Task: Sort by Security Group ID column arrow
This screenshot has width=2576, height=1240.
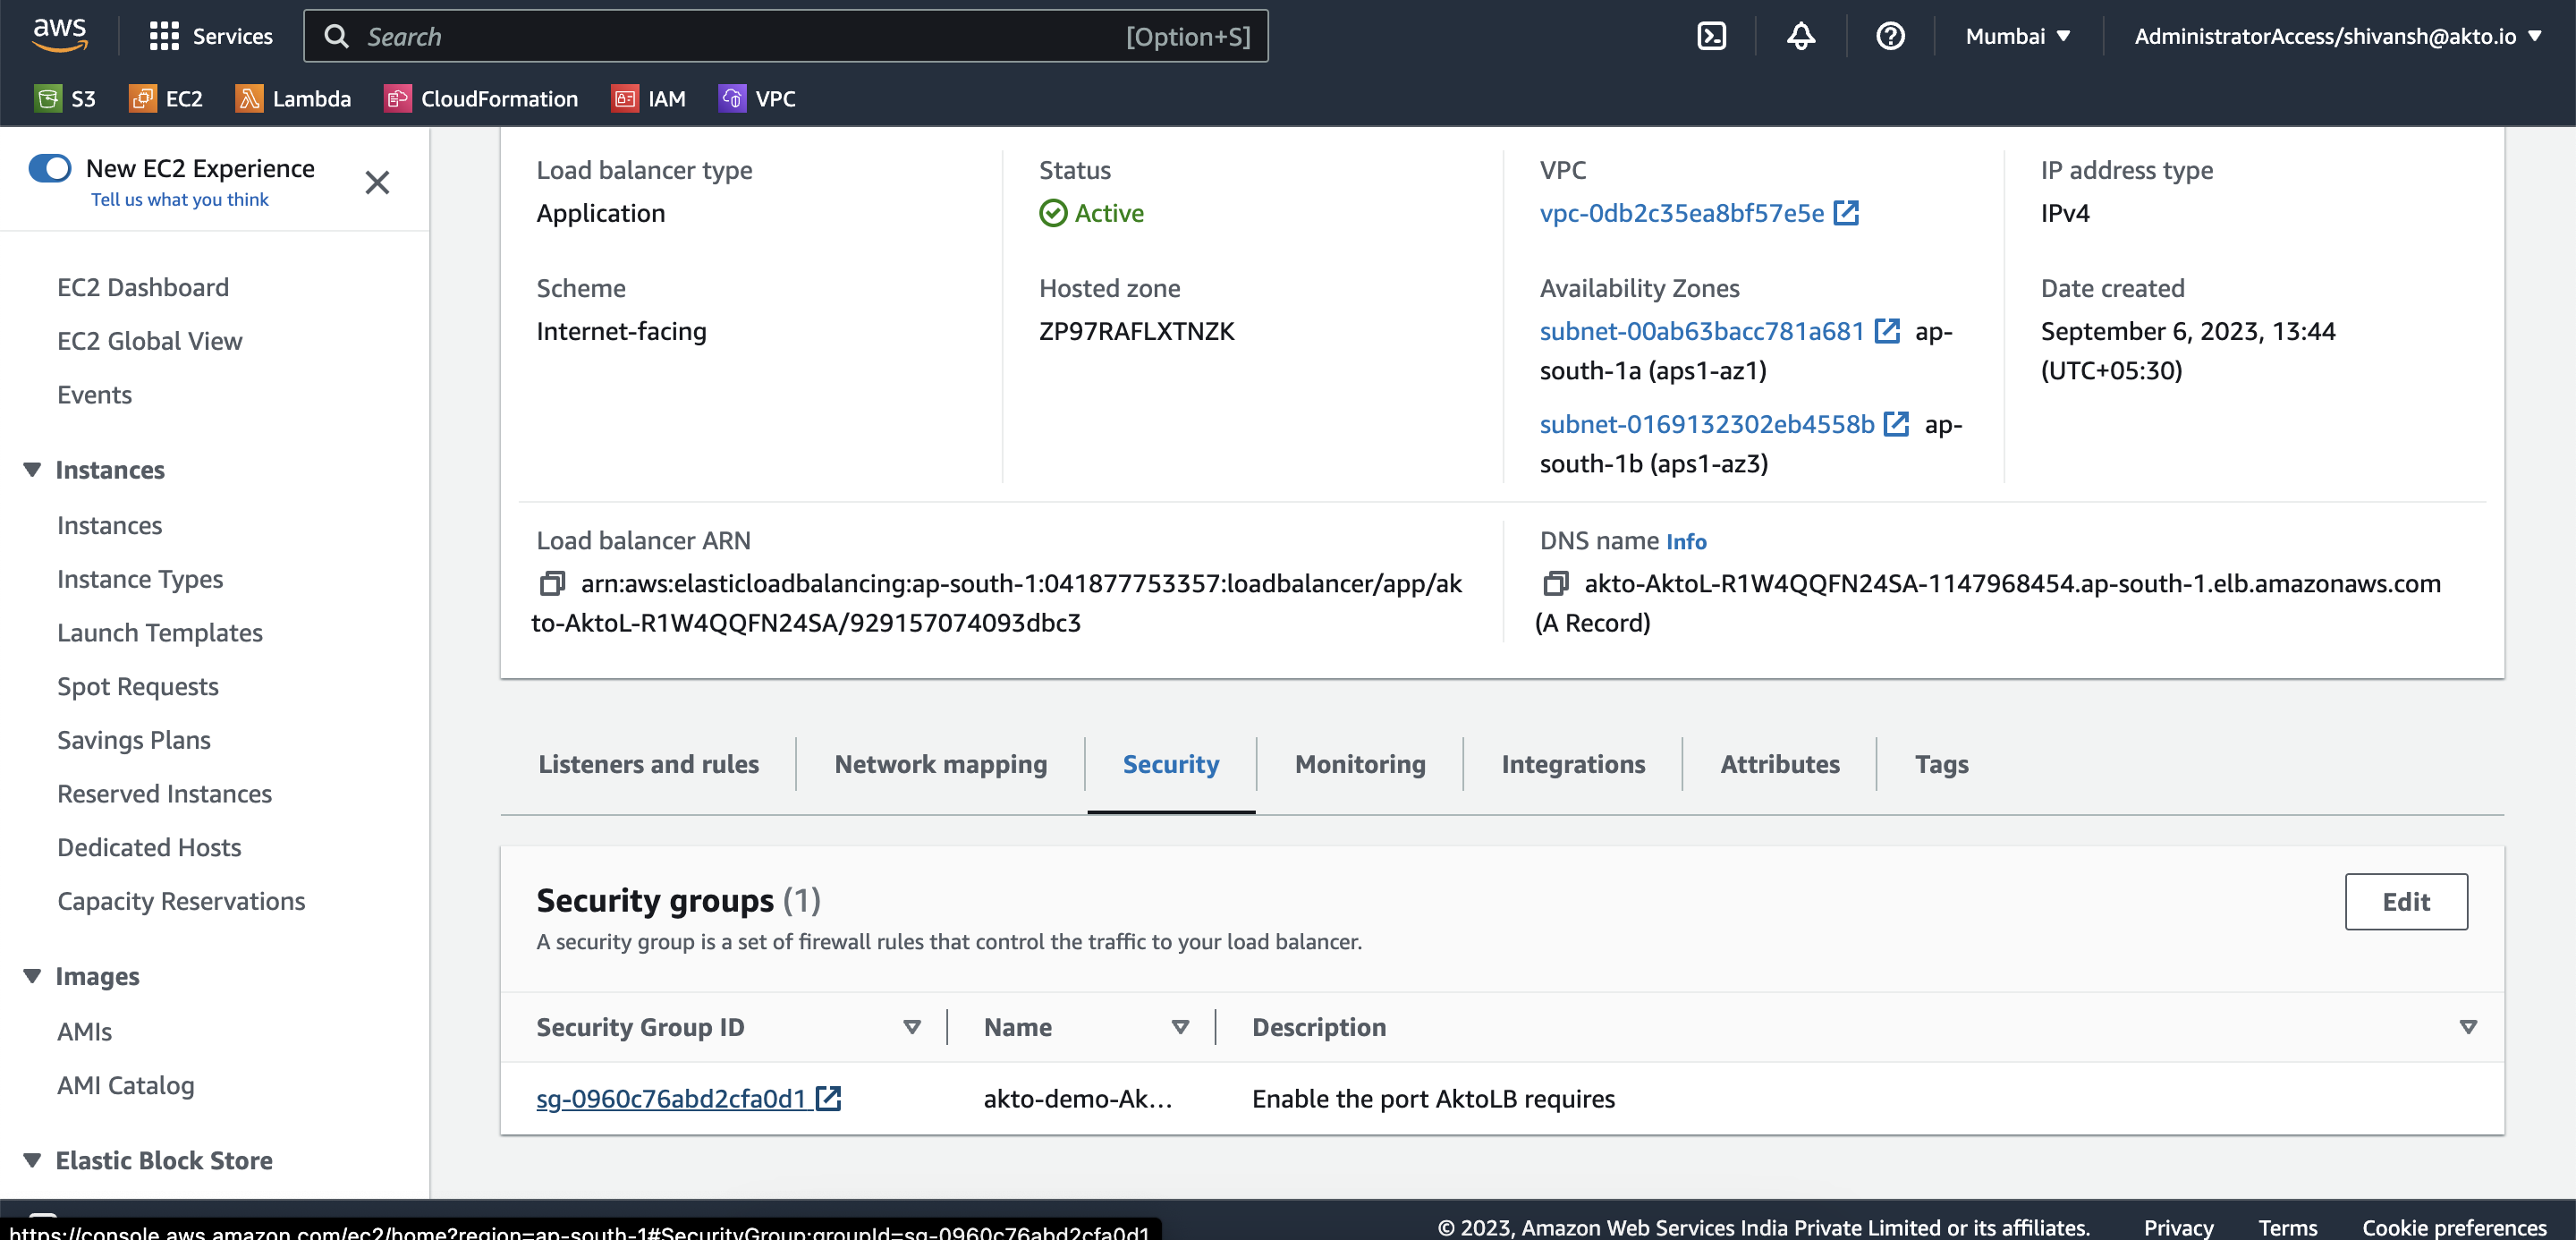Action: click(x=911, y=1027)
